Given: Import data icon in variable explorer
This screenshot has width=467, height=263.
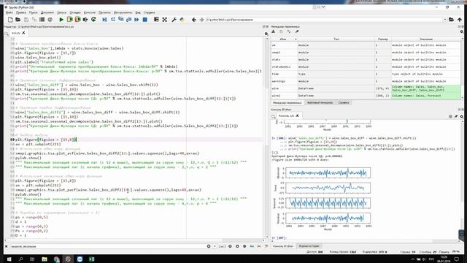Looking at the screenshot, I should (274, 31).
